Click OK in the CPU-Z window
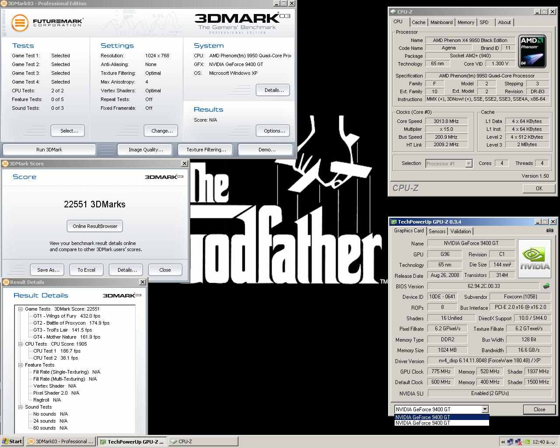The width and height of the screenshot is (560, 448). (539, 188)
